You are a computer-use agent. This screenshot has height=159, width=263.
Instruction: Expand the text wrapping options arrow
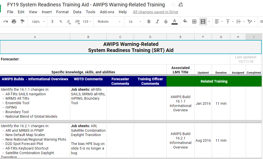pyautogui.click(x=244, y=22)
